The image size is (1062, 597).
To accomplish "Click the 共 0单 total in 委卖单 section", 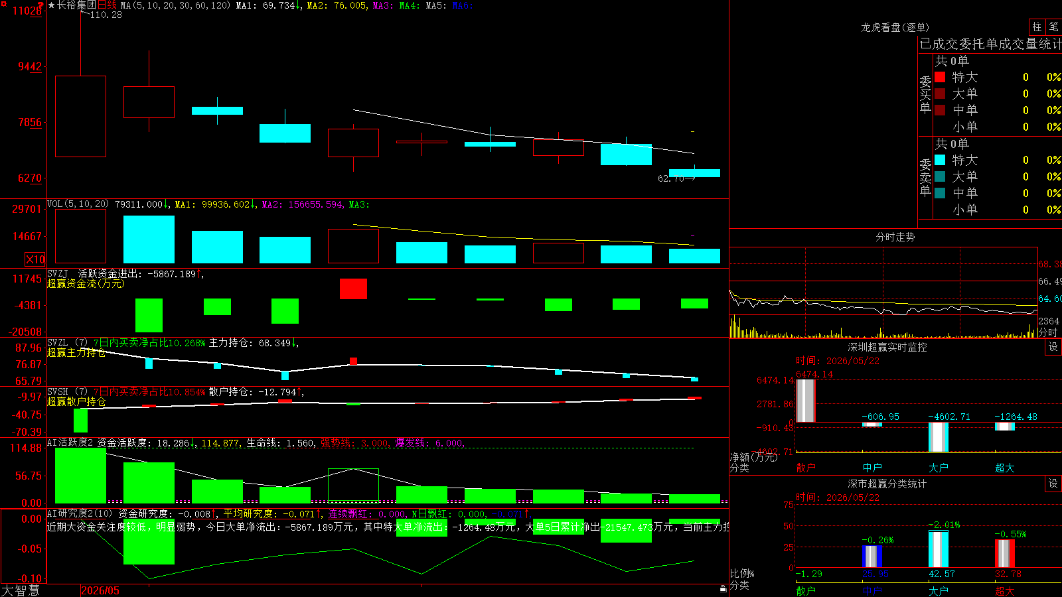I will tap(952, 144).
